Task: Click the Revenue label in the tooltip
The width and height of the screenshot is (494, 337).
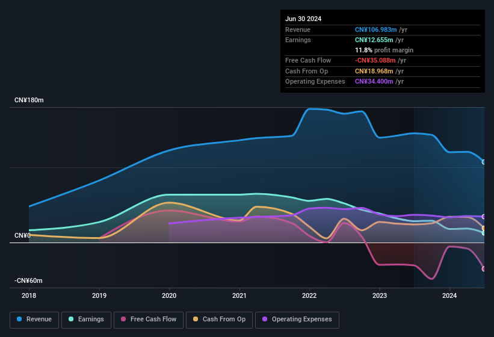Action: [298, 29]
